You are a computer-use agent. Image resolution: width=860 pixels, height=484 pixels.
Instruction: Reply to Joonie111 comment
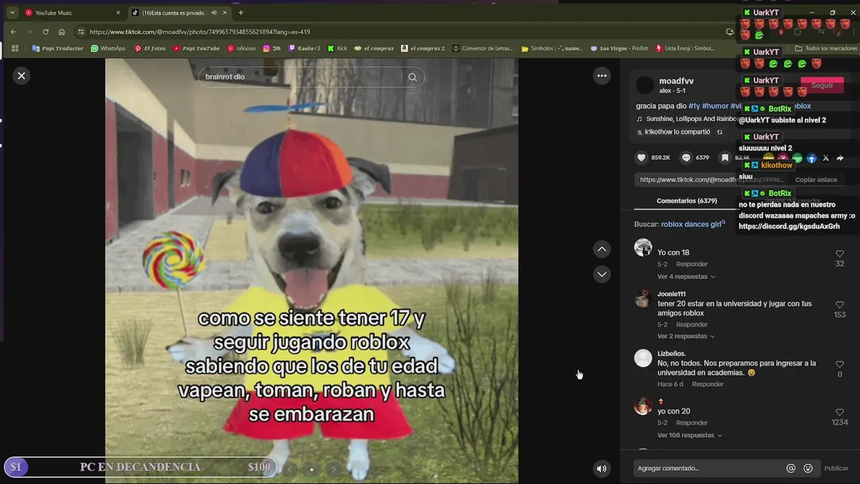(692, 325)
